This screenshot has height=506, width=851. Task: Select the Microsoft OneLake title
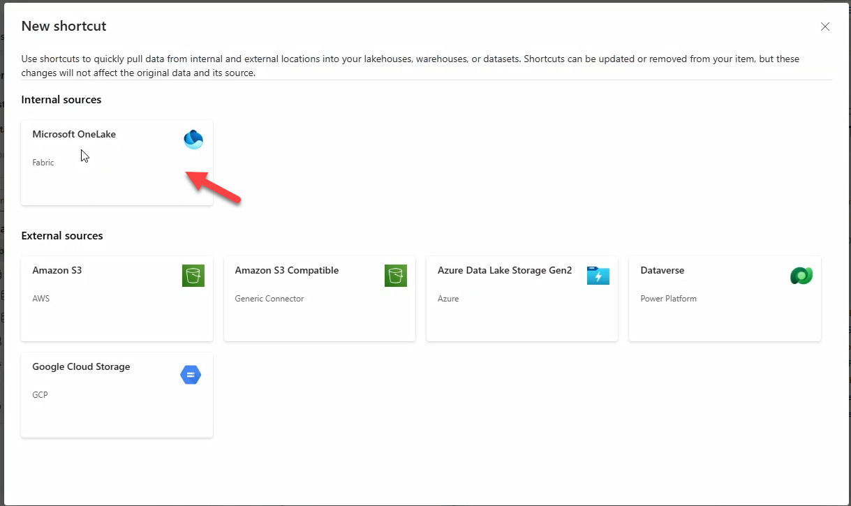[74, 134]
